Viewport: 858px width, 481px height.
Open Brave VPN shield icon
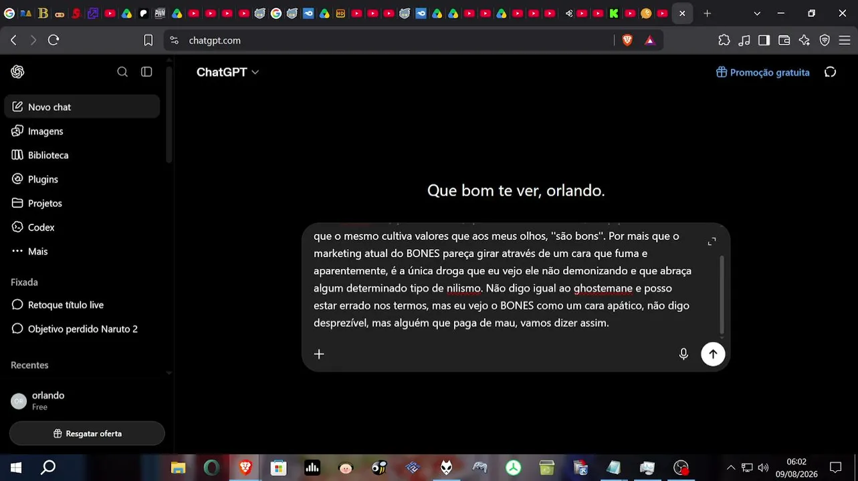[825, 40]
